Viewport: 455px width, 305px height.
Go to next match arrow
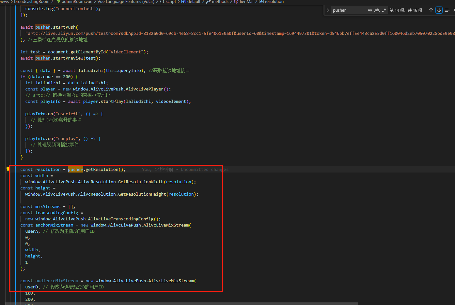(x=439, y=10)
